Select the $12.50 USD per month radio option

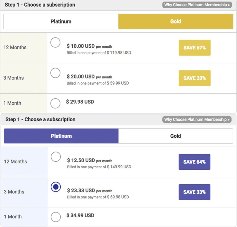pos(56,157)
